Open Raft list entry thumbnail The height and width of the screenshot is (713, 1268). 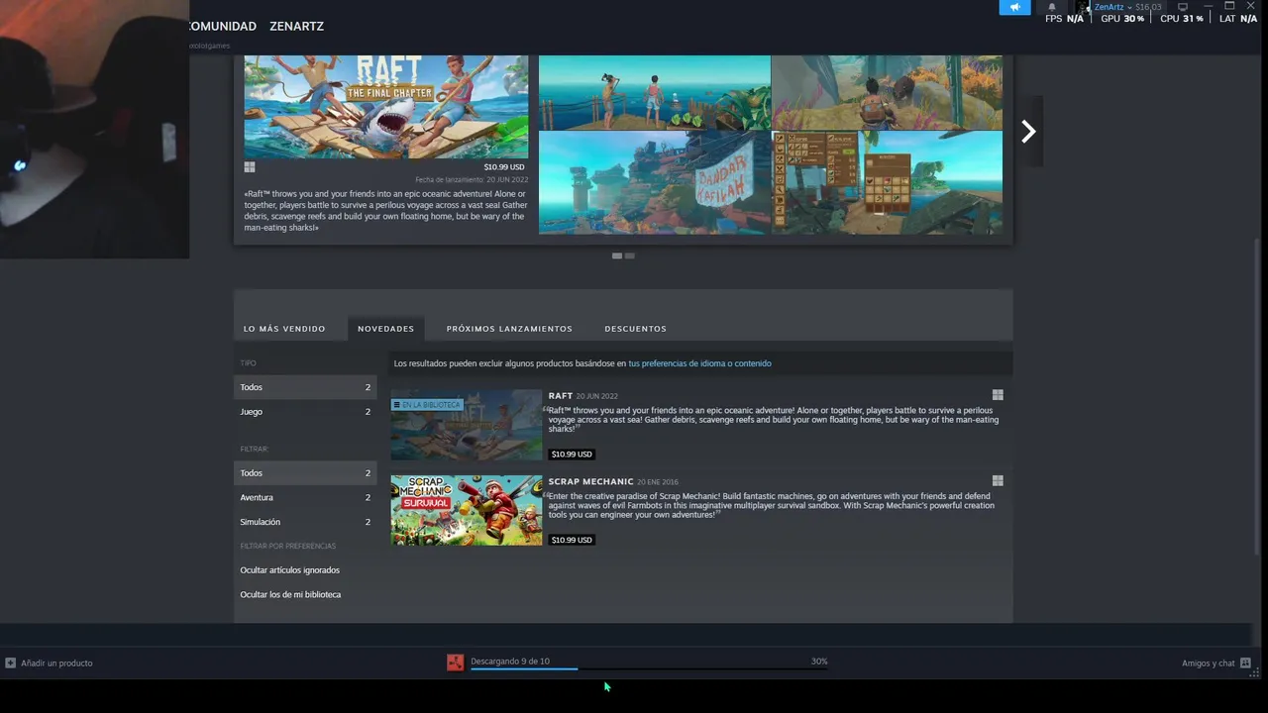(467, 425)
